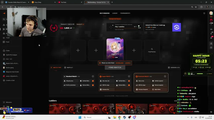
Task: Switch to the Matchmaking tab
Action: pos(105,13)
